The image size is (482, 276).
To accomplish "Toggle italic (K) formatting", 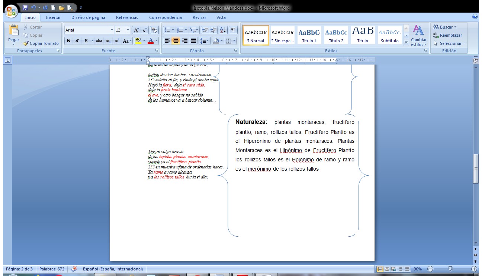I will (x=77, y=41).
